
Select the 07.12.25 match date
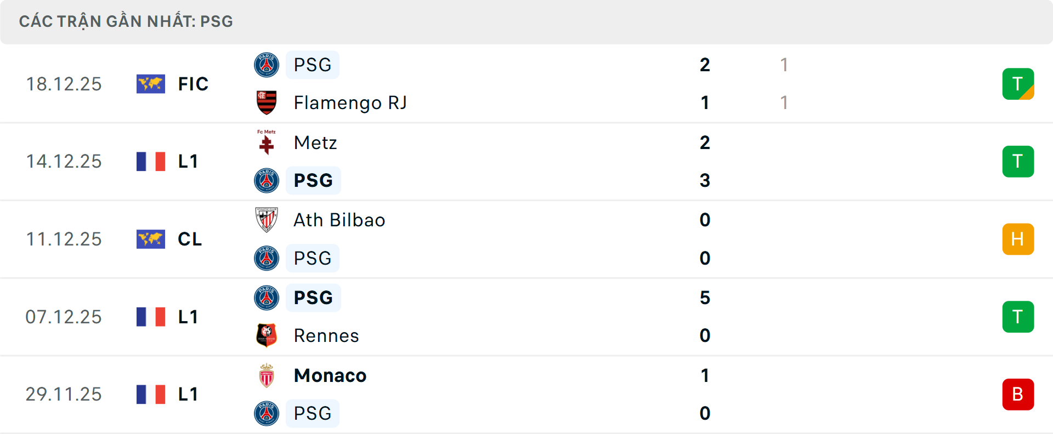click(x=64, y=317)
